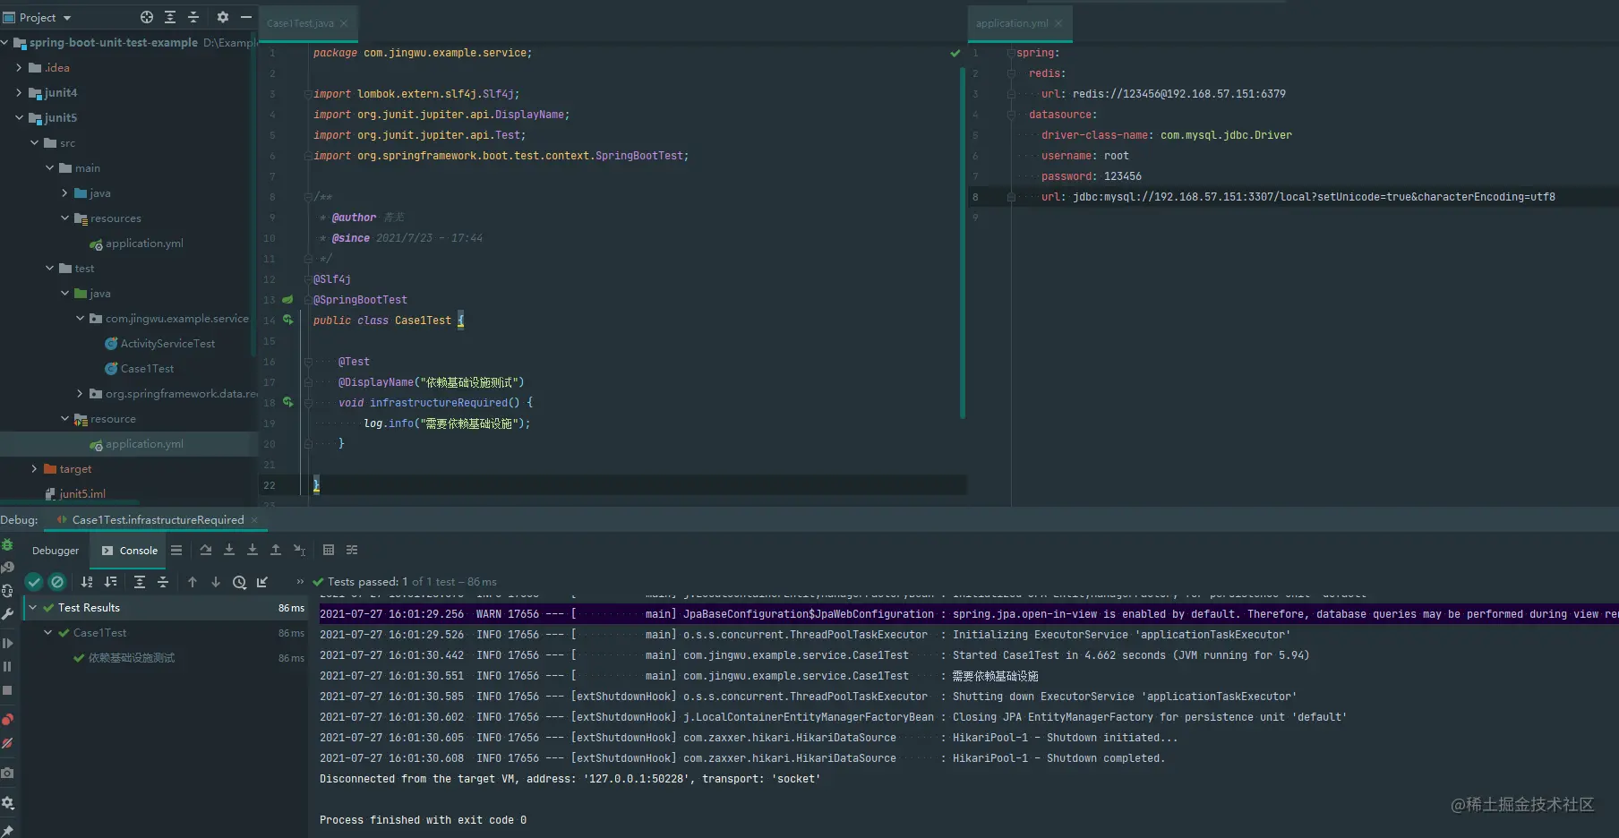Click Stop debug session icon

[7, 690]
